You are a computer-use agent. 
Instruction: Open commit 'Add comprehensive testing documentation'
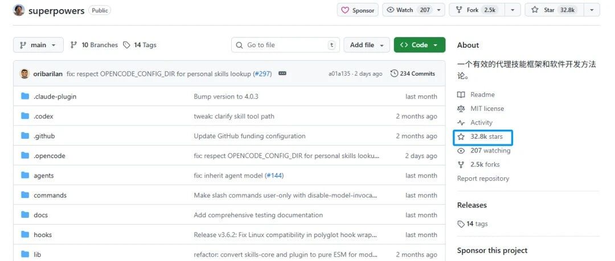click(x=258, y=215)
